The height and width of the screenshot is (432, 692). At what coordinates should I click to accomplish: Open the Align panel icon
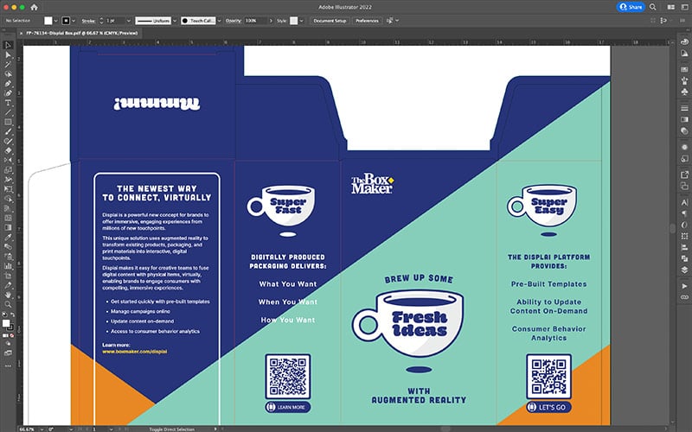coord(684,247)
